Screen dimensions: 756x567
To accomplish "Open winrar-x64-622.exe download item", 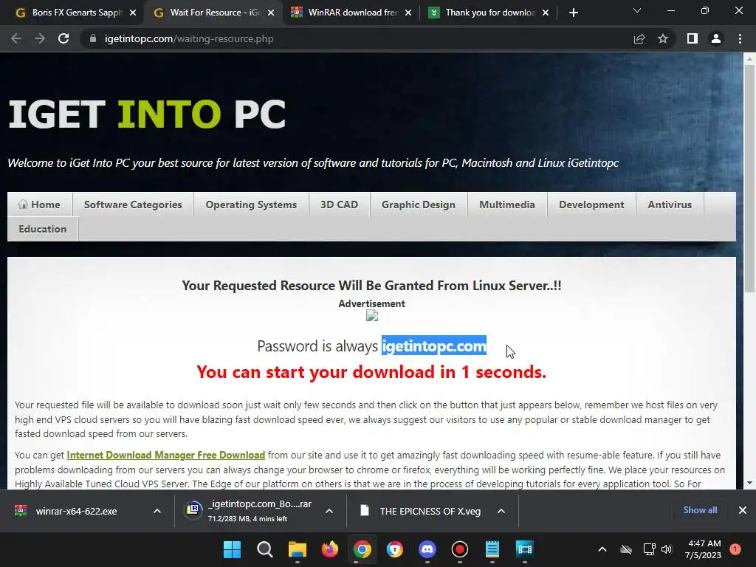I will pos(77,511).
